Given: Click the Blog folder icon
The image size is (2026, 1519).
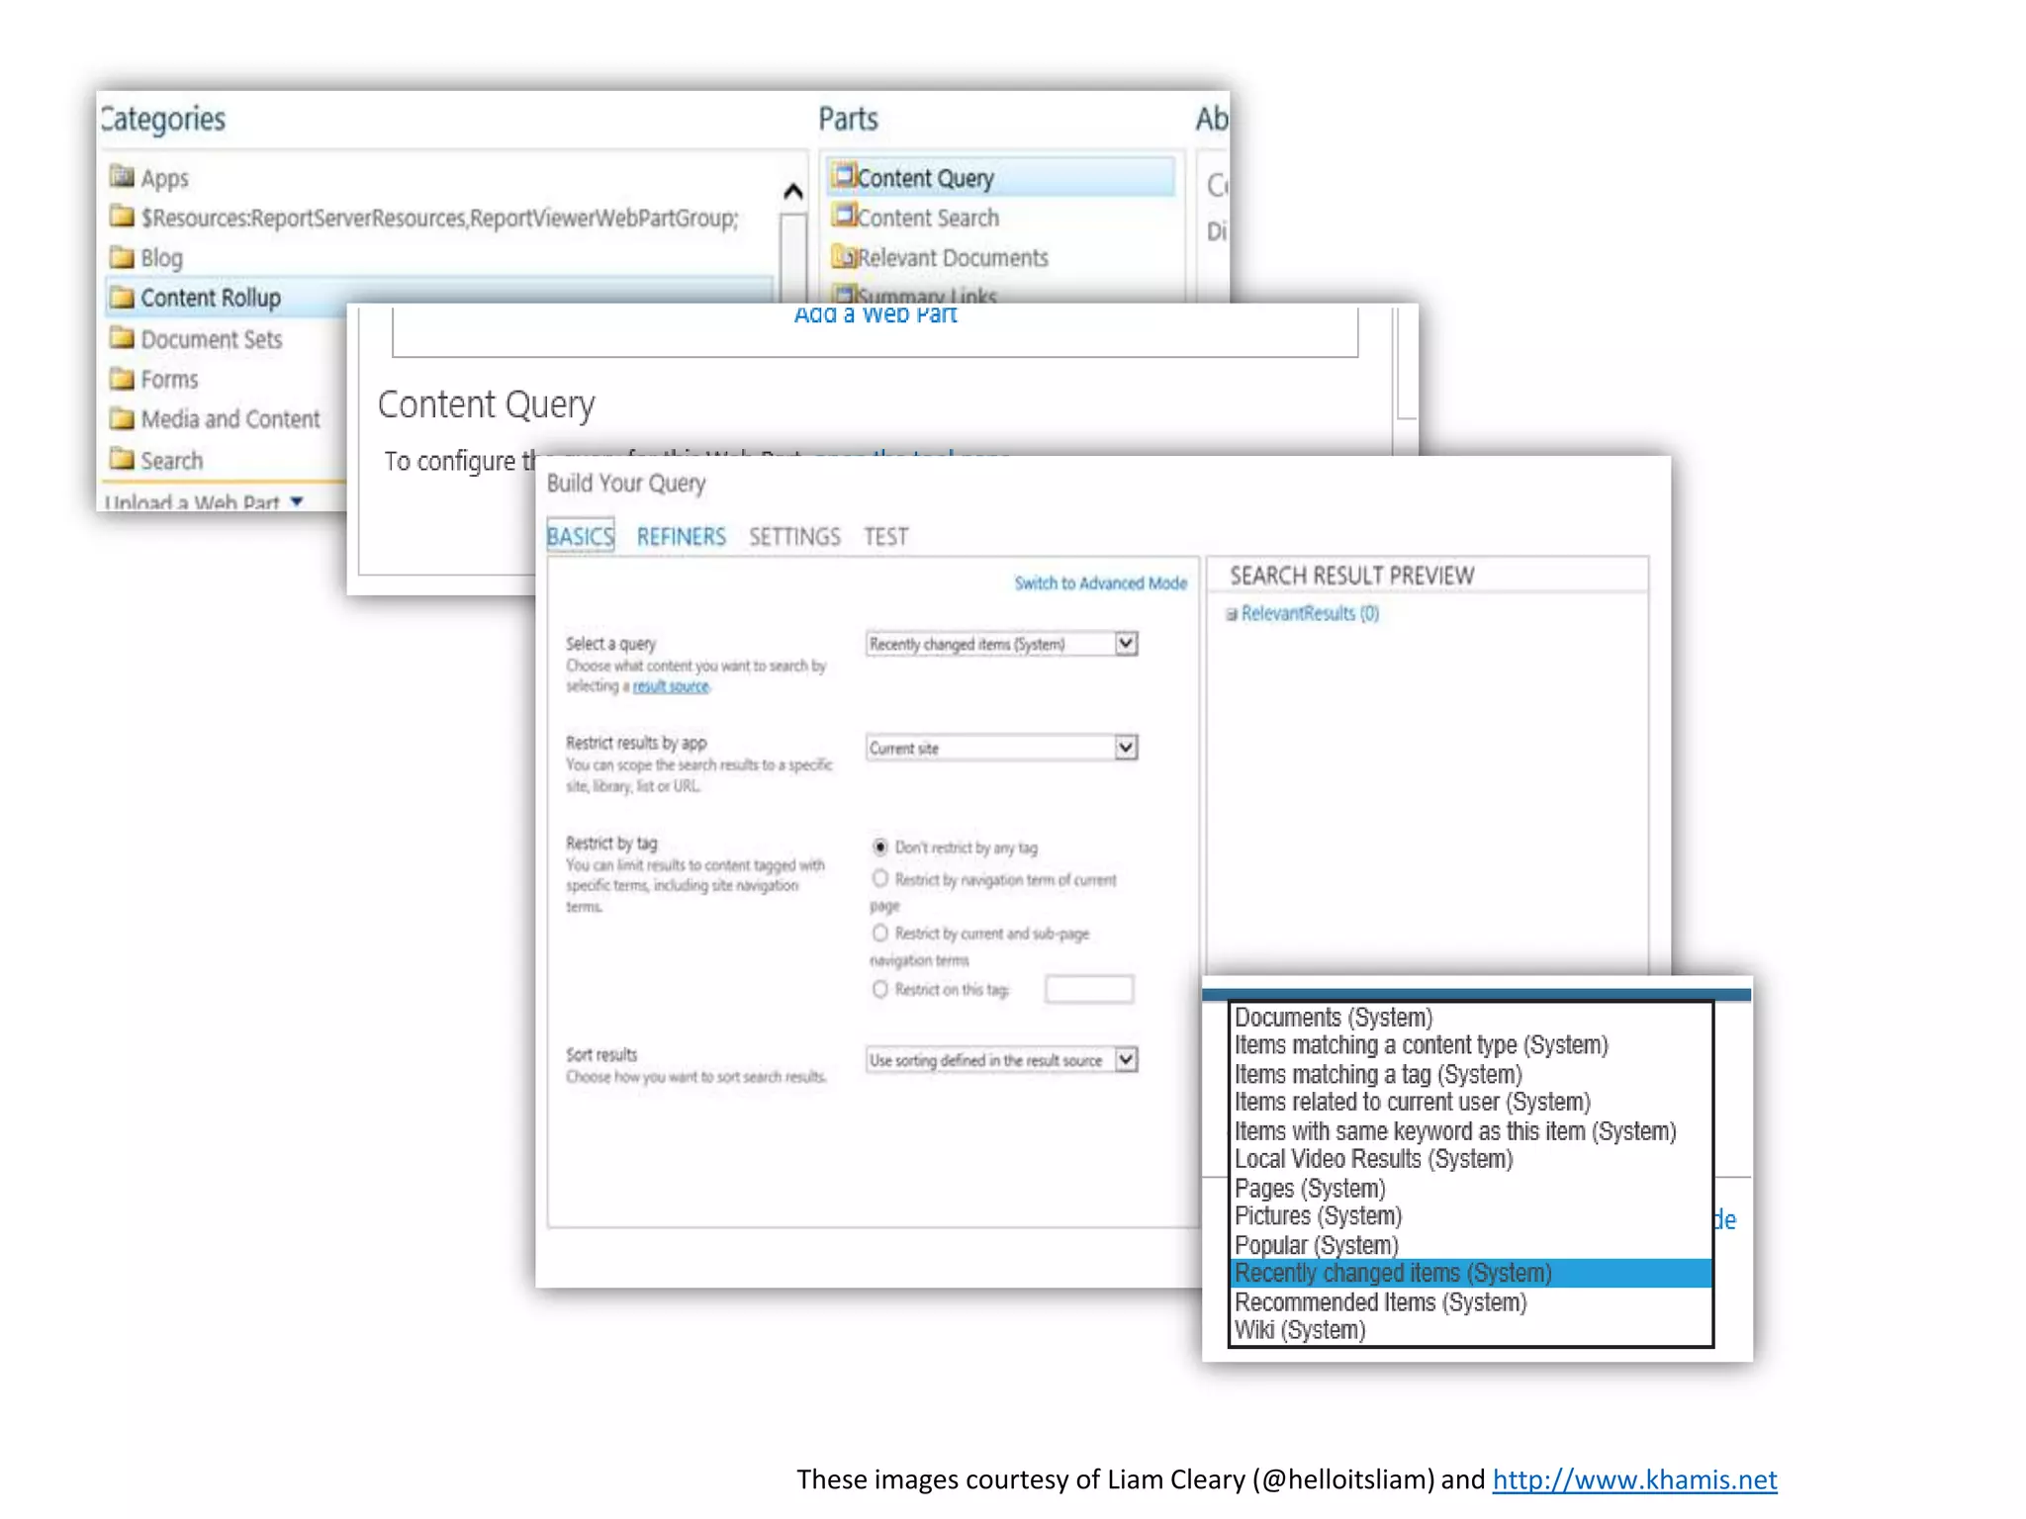Looking at the screenshot, I should point(122,257).
